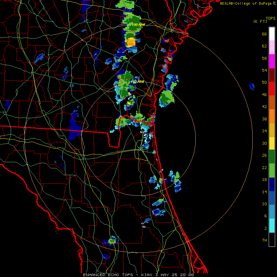Click the white swatch in the tops legend
The width and height of the screenshot is (277, 277).
coord(272,34)
